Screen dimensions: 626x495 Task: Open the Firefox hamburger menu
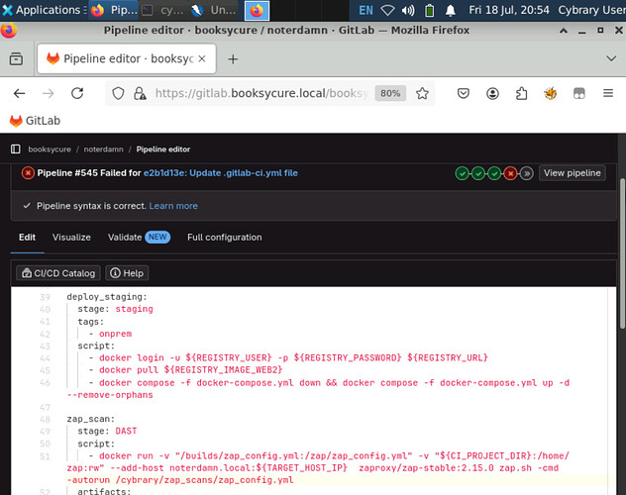click(608, 94)
